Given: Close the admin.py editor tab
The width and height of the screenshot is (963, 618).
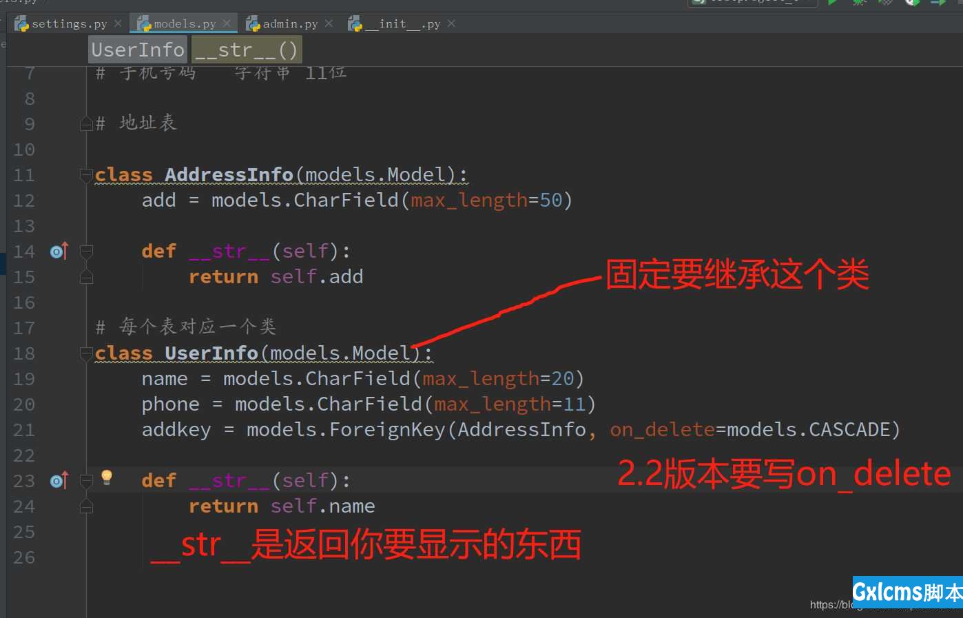Looking at the screenshot, I should click(x=329, y=23).
